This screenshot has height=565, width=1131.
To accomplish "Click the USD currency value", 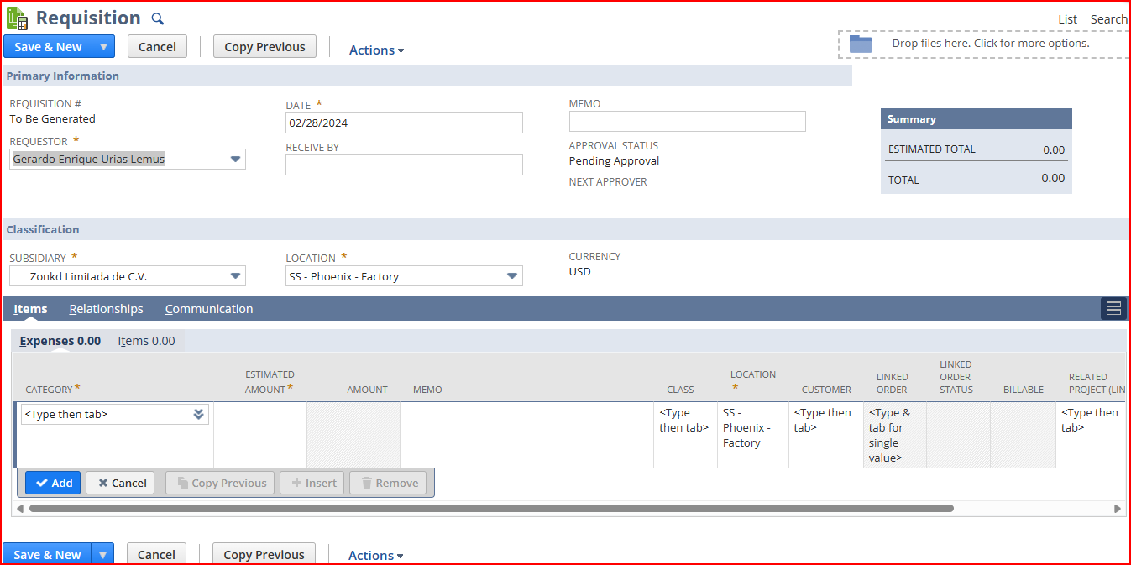I will pos(580,271).
